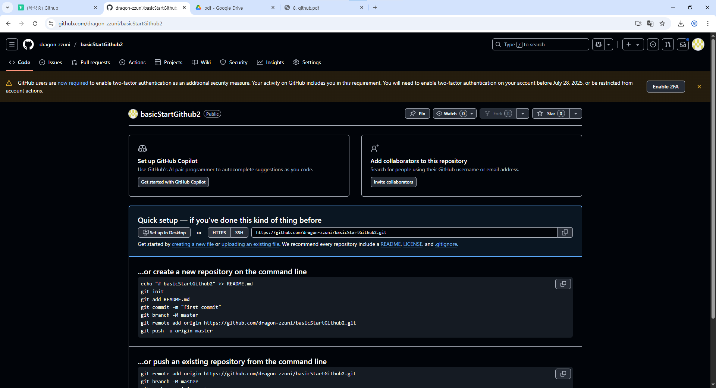This screenshot has width=716, height=388.
Task: Click 'Get started with GitHub Copilot' button
Action: click(x=173, y=182)
